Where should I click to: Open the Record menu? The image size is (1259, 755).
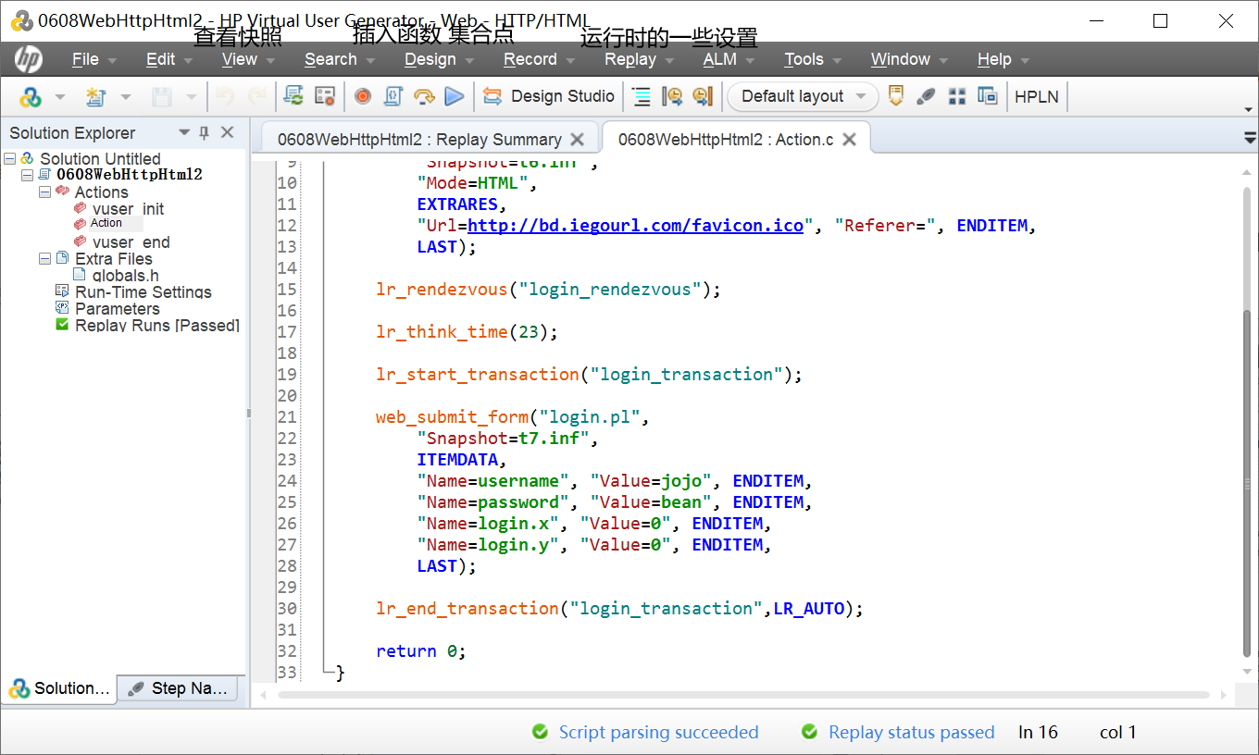click(541, 59)
